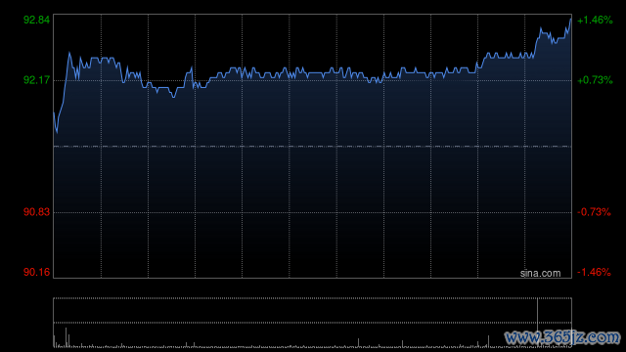The height and width of the screenshot is (352, 626).
Task: Click the dotted 90.83 gridline in chart
Action: coord(312,212)
